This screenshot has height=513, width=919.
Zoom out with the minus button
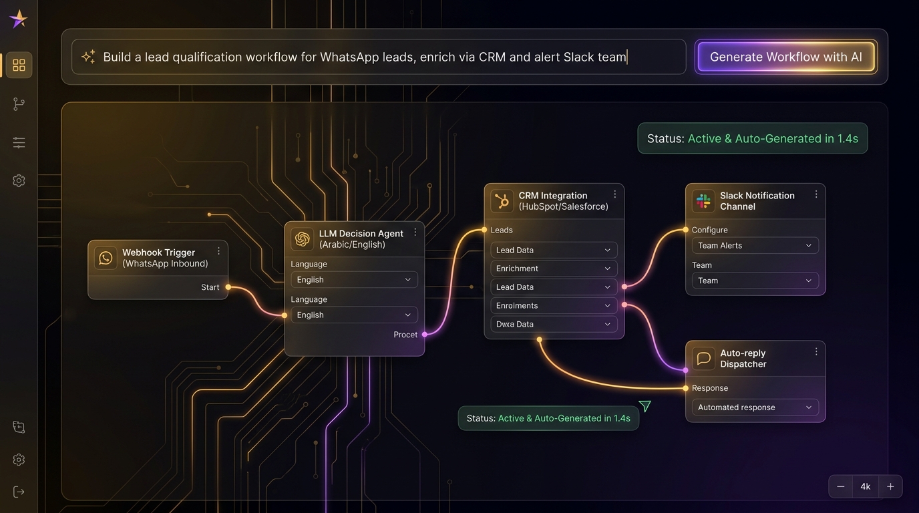[841, 487]
